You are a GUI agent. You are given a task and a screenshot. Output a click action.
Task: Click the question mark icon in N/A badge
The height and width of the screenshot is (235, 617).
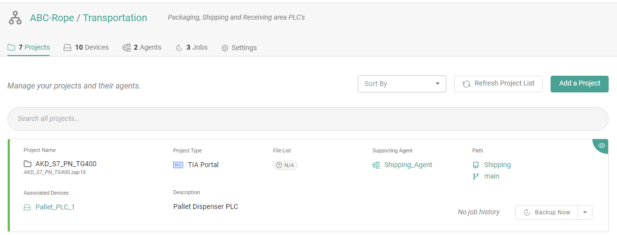click(x=279, y=165)
